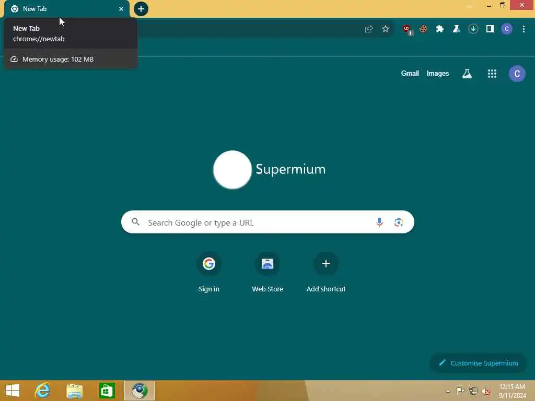Open network status tray icon

pyautogui.click(x=473, y=391)
